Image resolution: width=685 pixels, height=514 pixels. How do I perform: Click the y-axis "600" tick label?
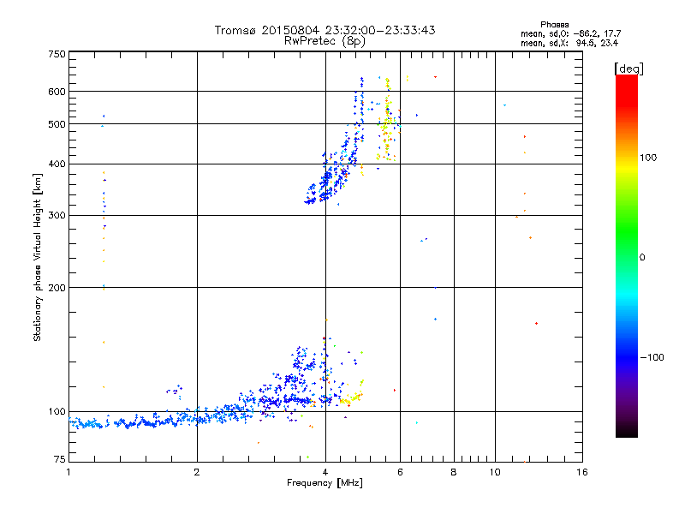57,92
